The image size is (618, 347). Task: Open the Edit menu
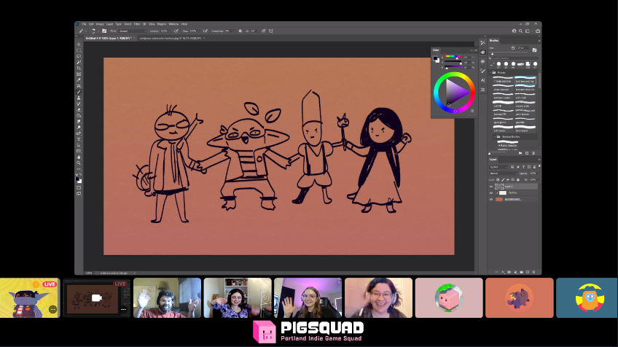point(91,24)
